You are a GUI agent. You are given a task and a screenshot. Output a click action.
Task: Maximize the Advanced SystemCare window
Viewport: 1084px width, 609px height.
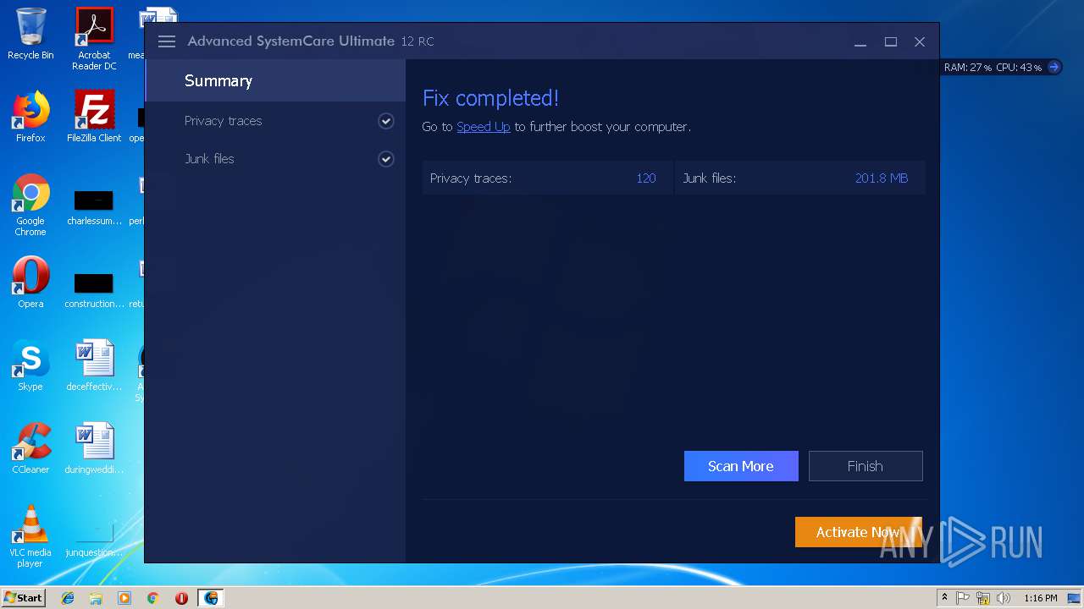[891, 41]
